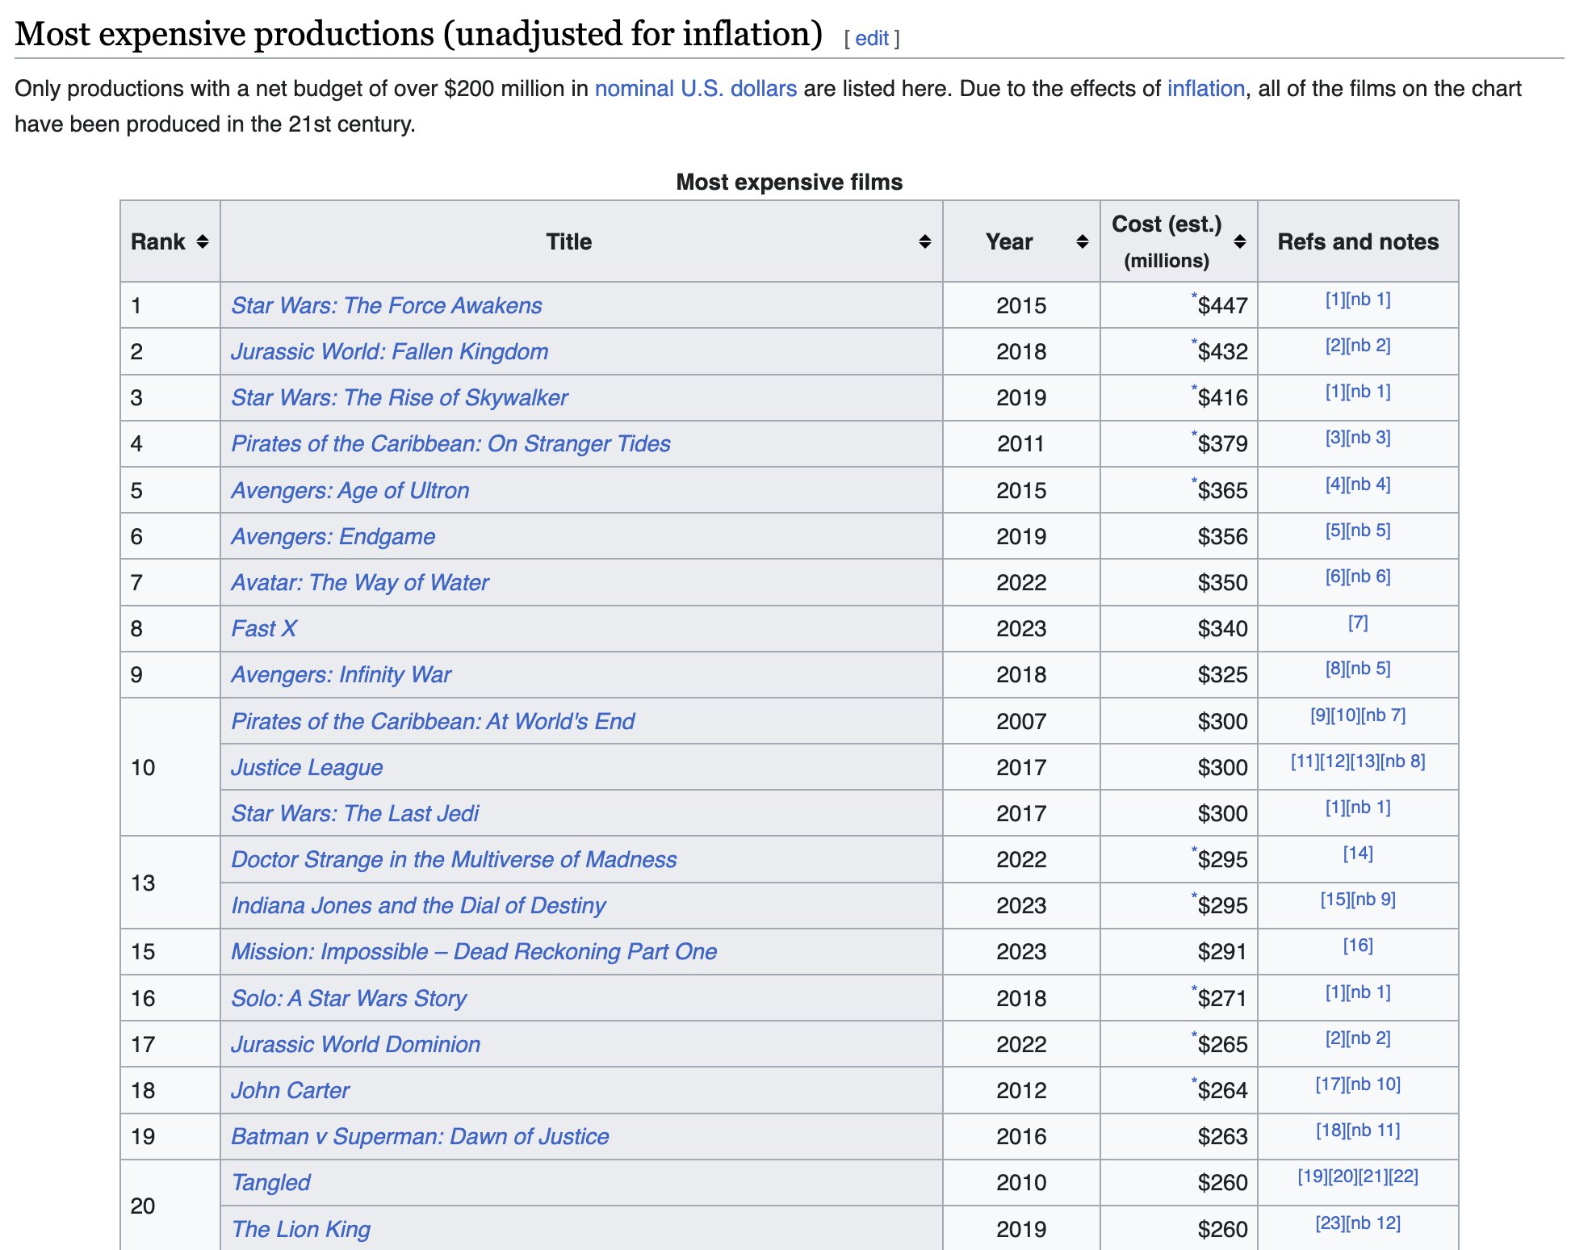Open the John Carter film link
Image resolution: width=1592 pixels, height=1250 pixels.
(x=290, y=1090)
